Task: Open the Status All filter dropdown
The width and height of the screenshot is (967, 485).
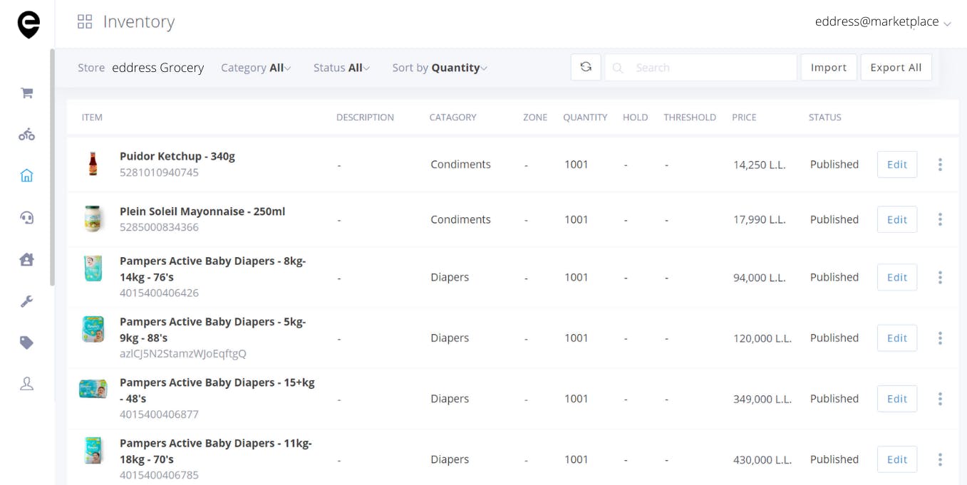Action: point(341,68)
